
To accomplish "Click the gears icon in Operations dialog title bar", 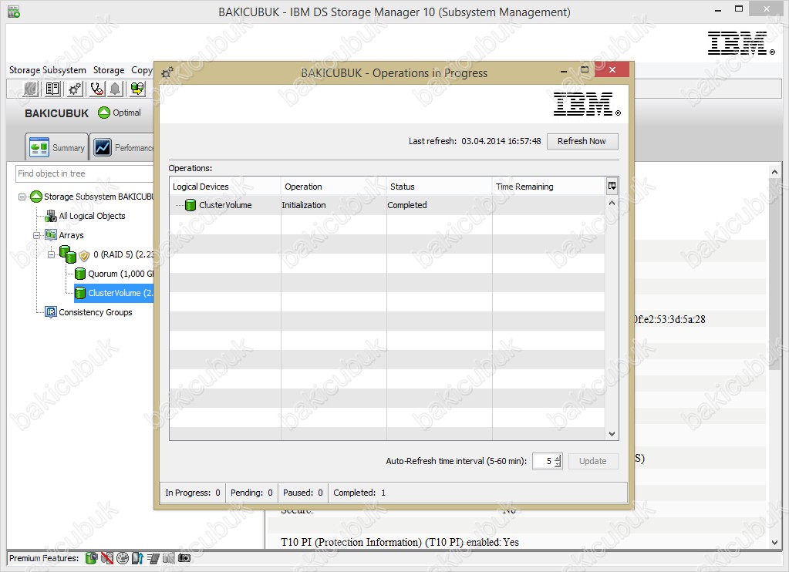I will [167, 72].
